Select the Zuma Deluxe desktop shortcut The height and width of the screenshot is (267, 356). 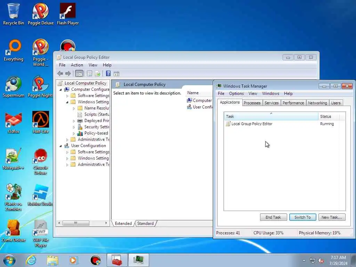(x=14, y=231)
